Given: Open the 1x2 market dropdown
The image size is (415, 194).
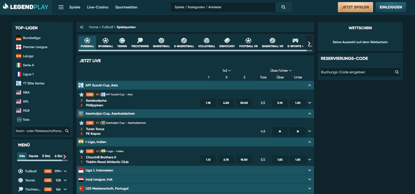Looking at the screenshot, I should (226, 70).
